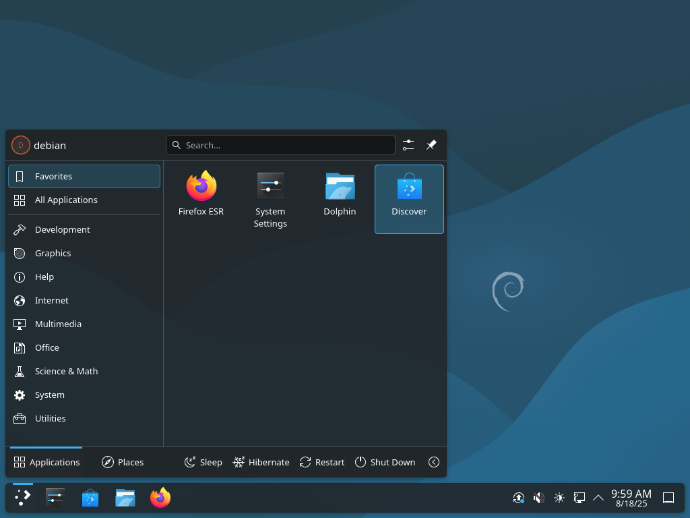Open the launcher configuration options

408,144
